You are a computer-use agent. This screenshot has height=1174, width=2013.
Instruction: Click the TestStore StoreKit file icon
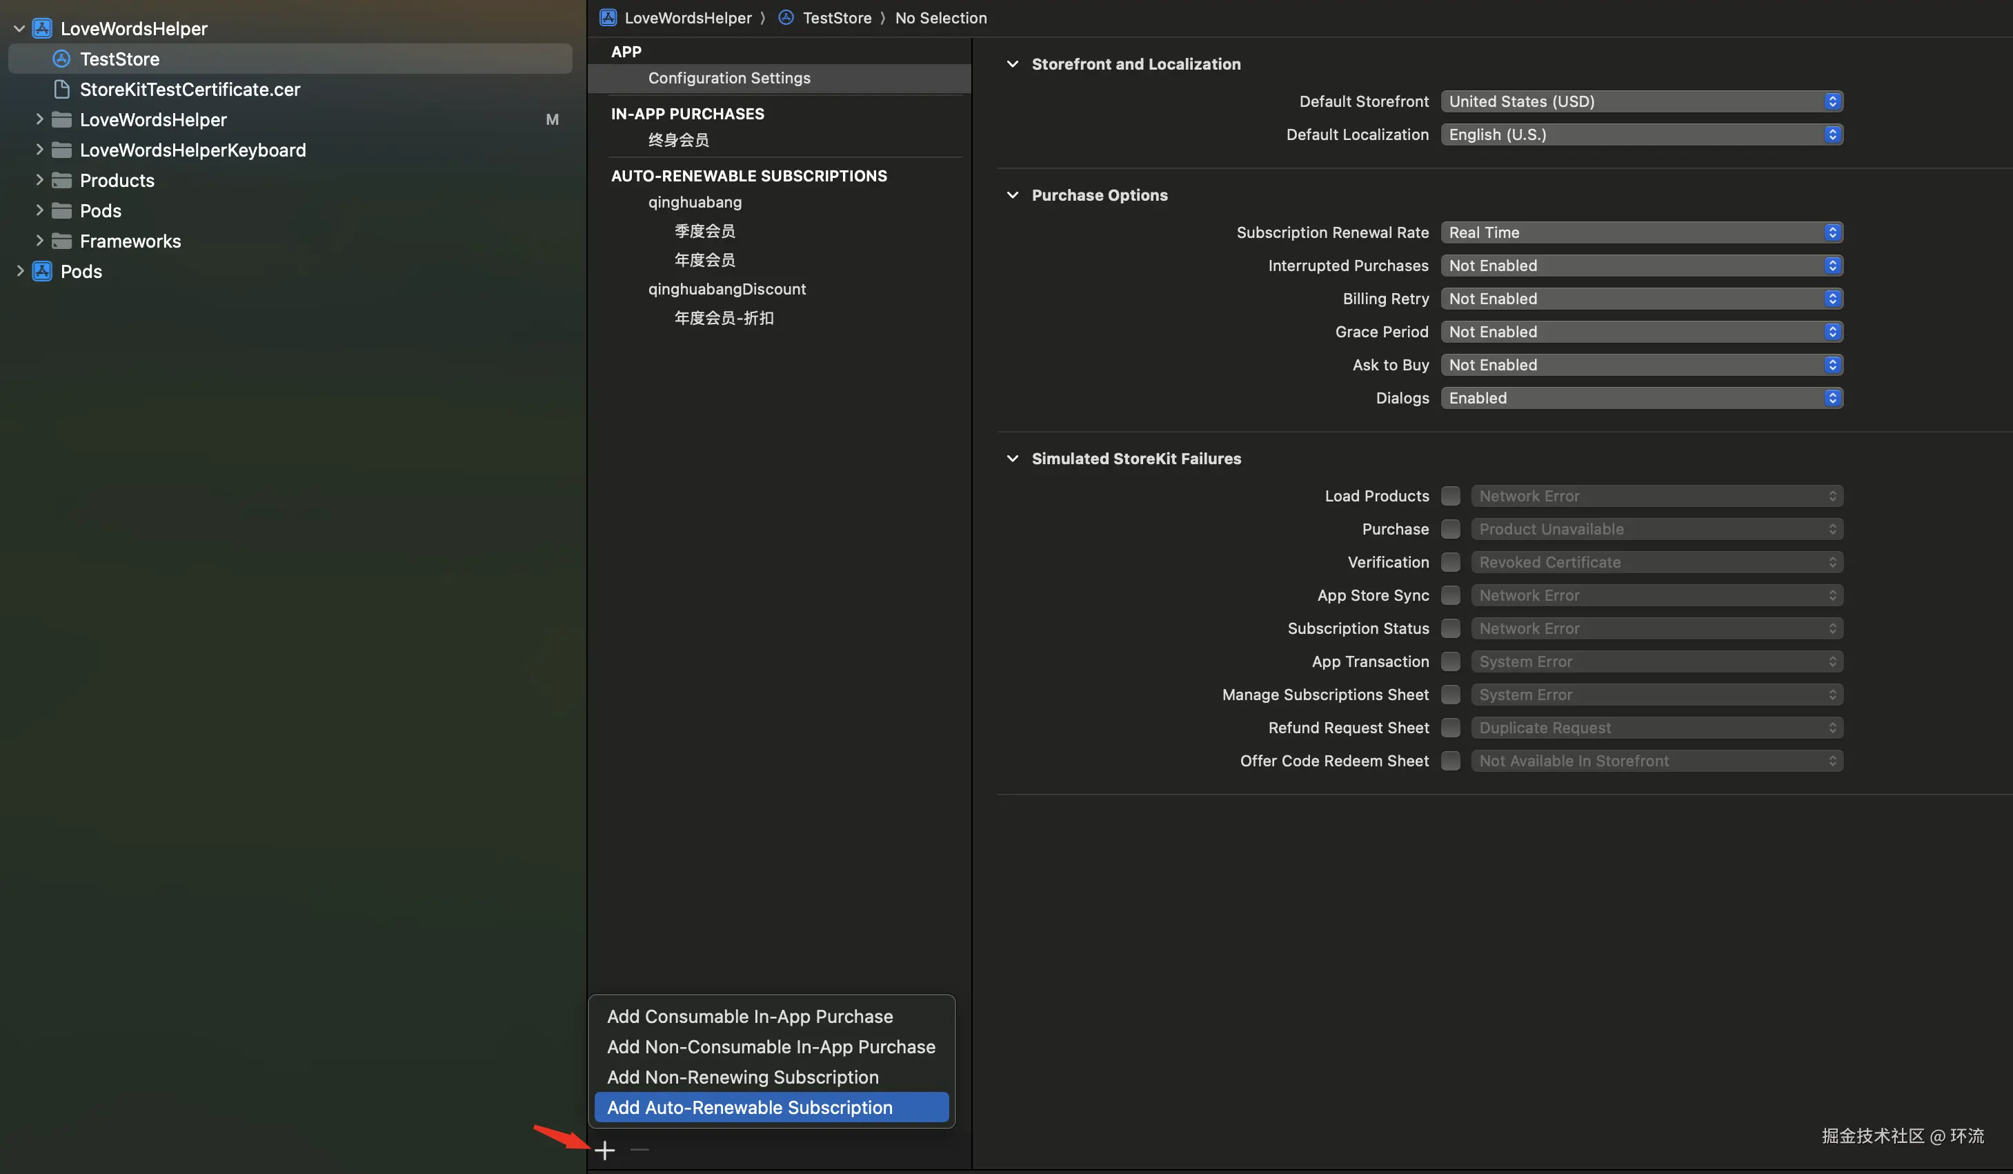point(61,59)
